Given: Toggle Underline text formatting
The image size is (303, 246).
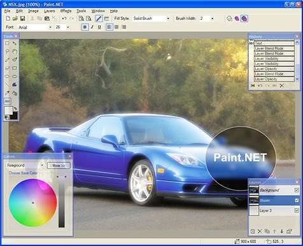Looking at the screenshot, I should click(x=99, y=27).
